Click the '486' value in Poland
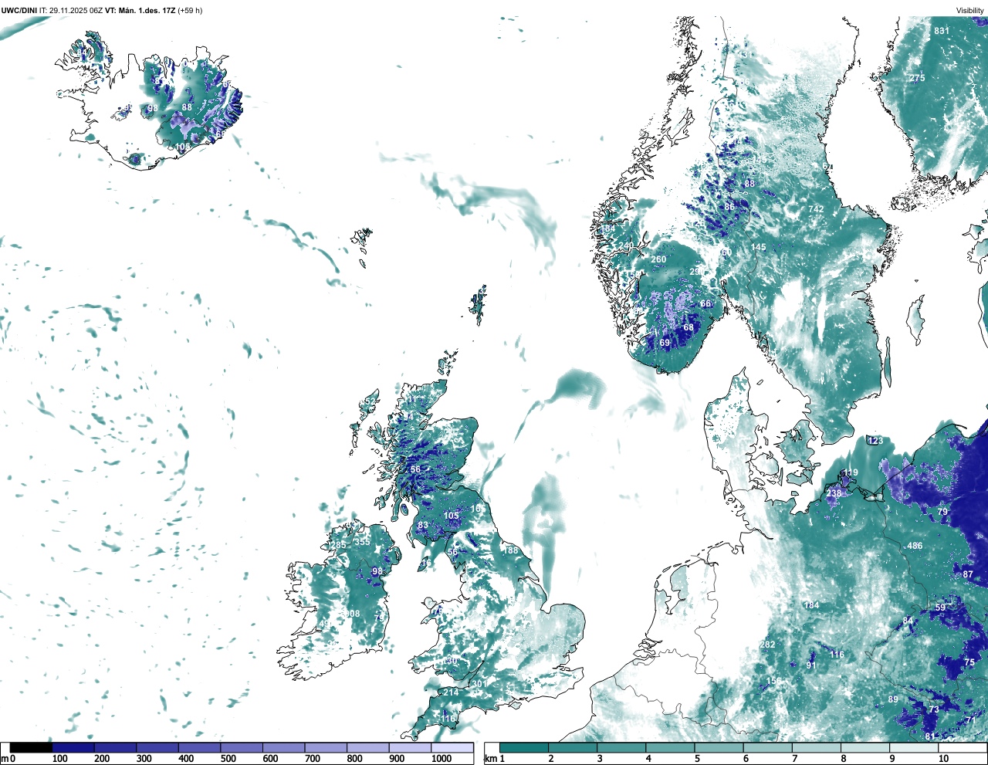Image resolution: width=988 pixels, height=765 pixels. (915, 546)
